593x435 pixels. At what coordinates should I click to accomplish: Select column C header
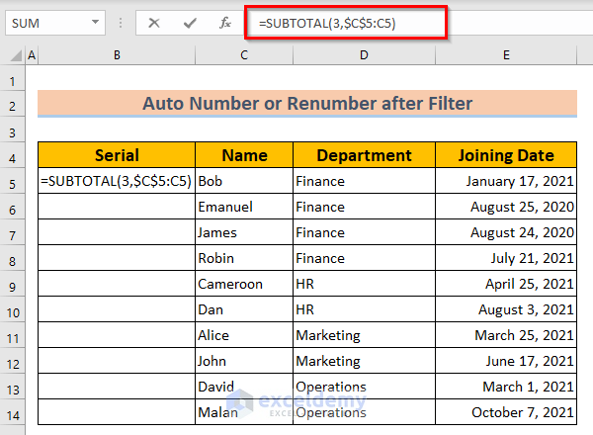(244, 56)
